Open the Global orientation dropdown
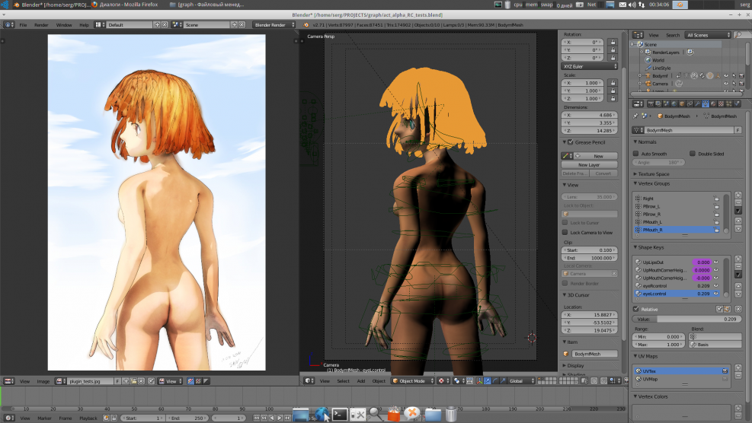This screenshot has width=752, height=423. (x=521, y=381)
